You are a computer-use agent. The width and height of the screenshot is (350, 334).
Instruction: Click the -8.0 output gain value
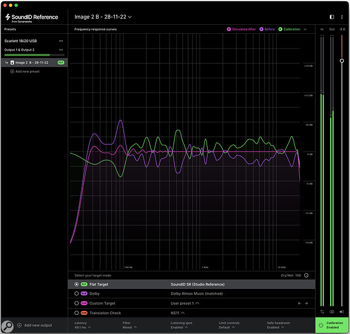[342, 29]
